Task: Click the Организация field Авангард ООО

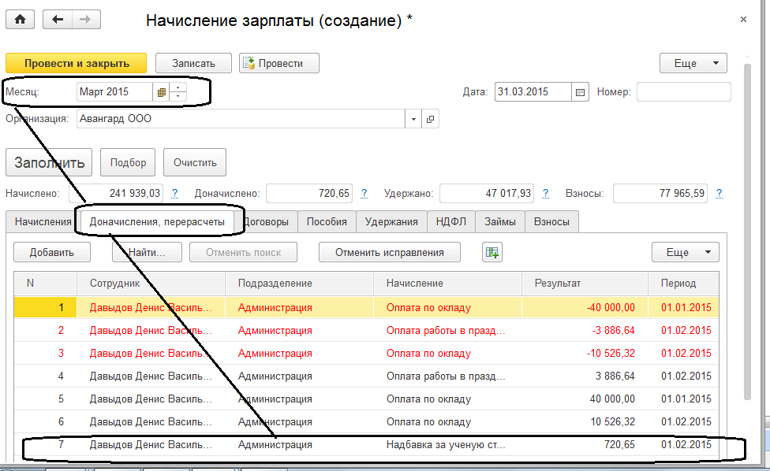Action: point(241,119)
